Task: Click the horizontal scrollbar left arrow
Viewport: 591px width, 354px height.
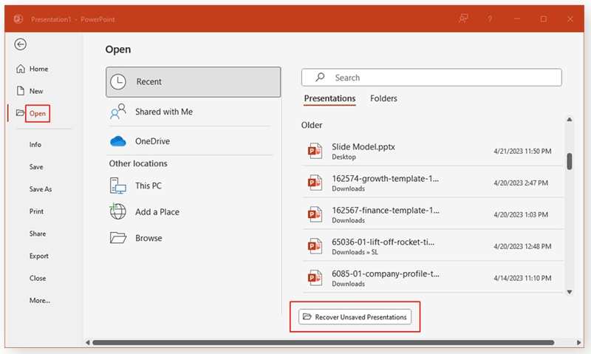Action: pyautogui.click(x=87, y=343)
